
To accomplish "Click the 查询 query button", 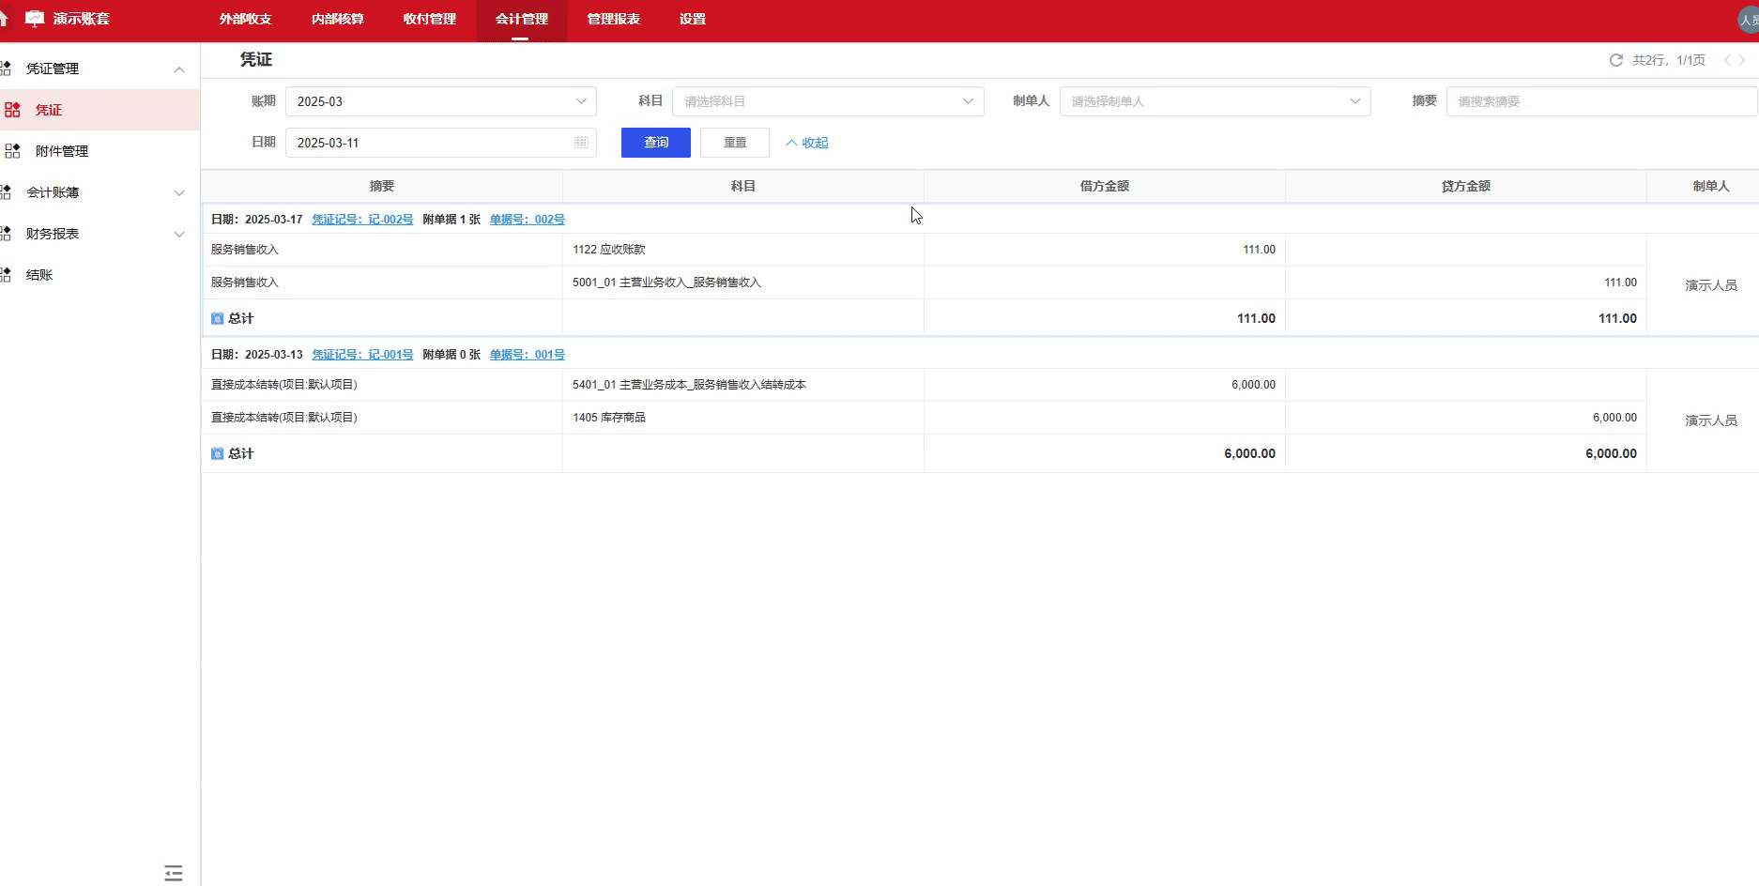I will point(655,142).
